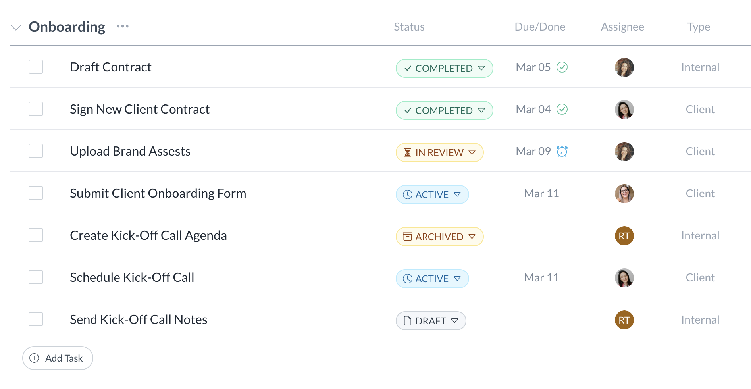Click the Due/Done column header
This screenshot has width=751, height=389.
coord(539,27)
